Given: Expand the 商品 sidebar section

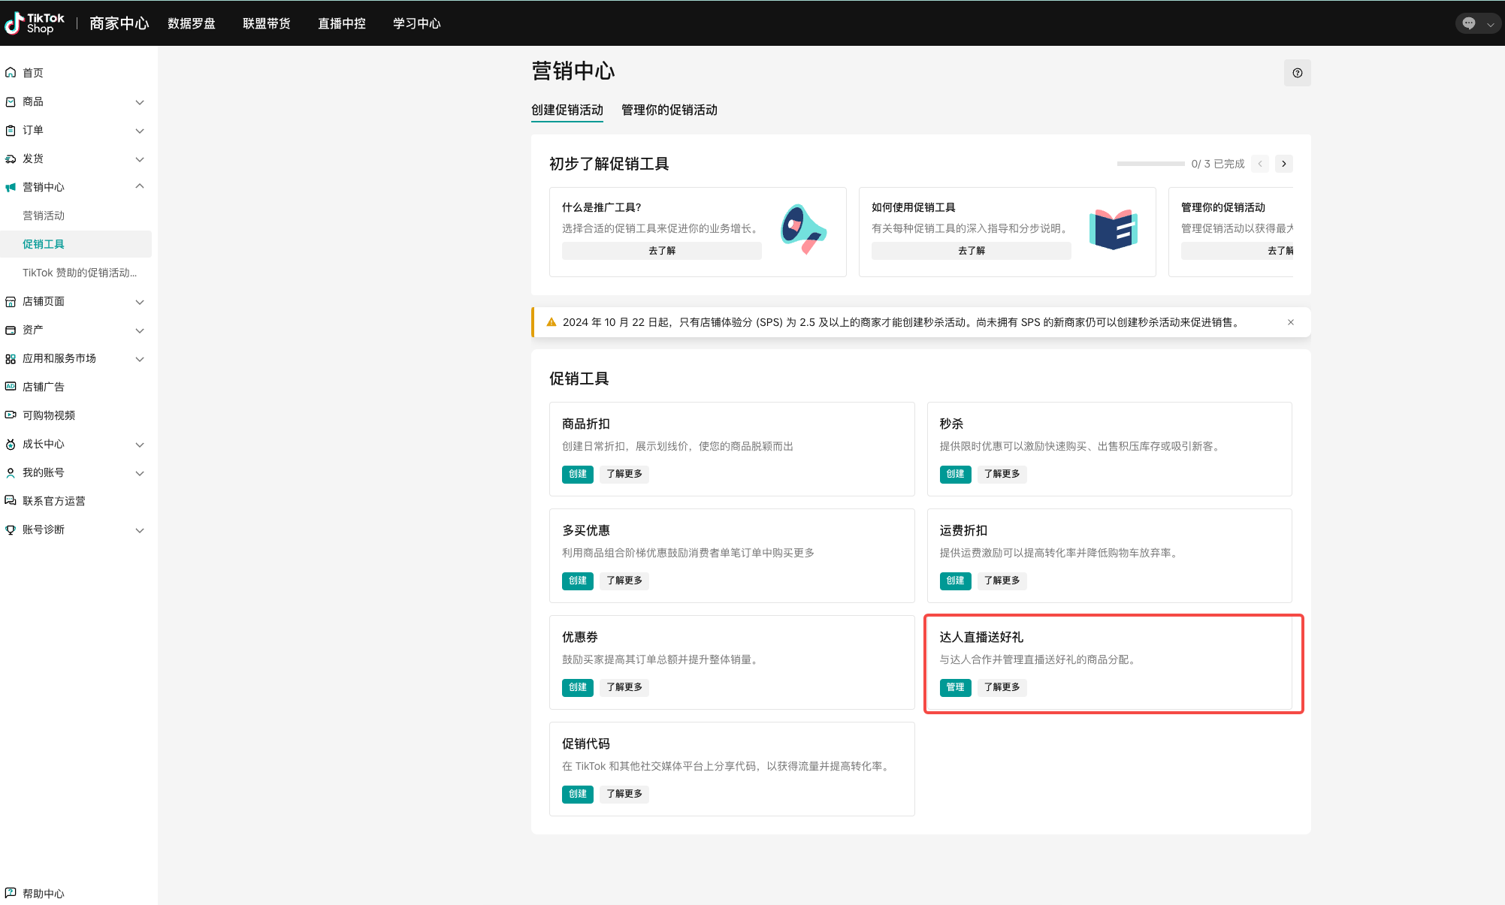Looking at the screenshot, I should (x=139, y=102).
